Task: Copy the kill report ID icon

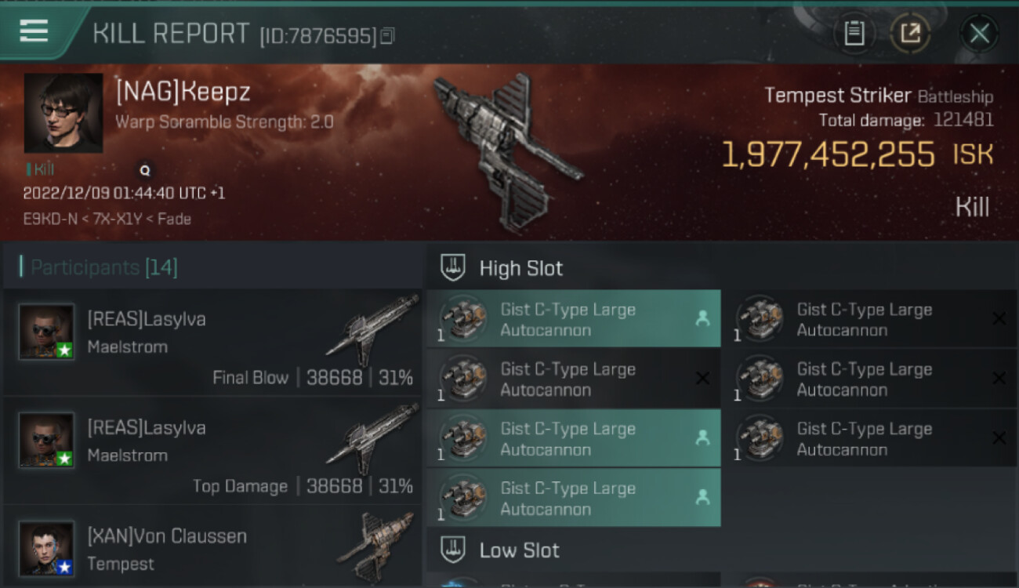Action: [387, 36]
